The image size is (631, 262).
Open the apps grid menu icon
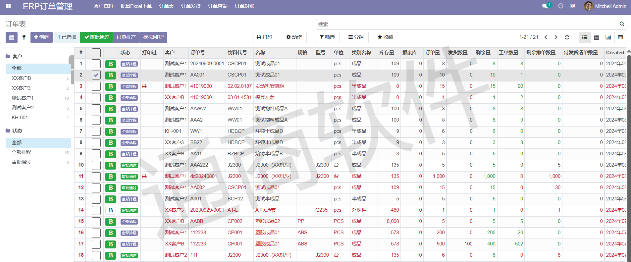coord(9,6)
